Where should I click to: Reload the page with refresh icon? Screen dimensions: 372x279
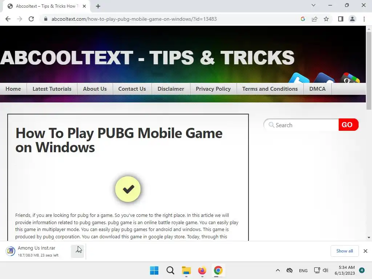pyautogui.click(x=31, y=19)
